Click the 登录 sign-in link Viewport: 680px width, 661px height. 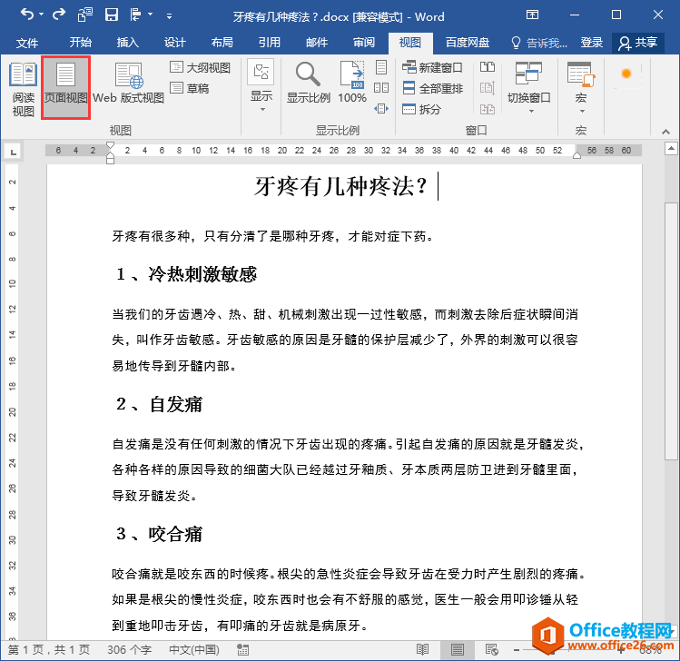(x=591, y=42)
